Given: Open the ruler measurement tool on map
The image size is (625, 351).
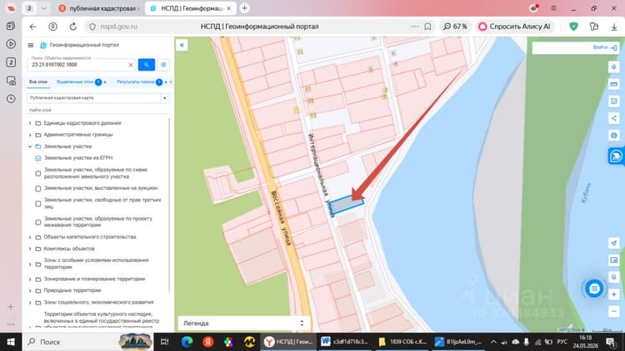Looking at the screenshot, I should coord(614,84).
